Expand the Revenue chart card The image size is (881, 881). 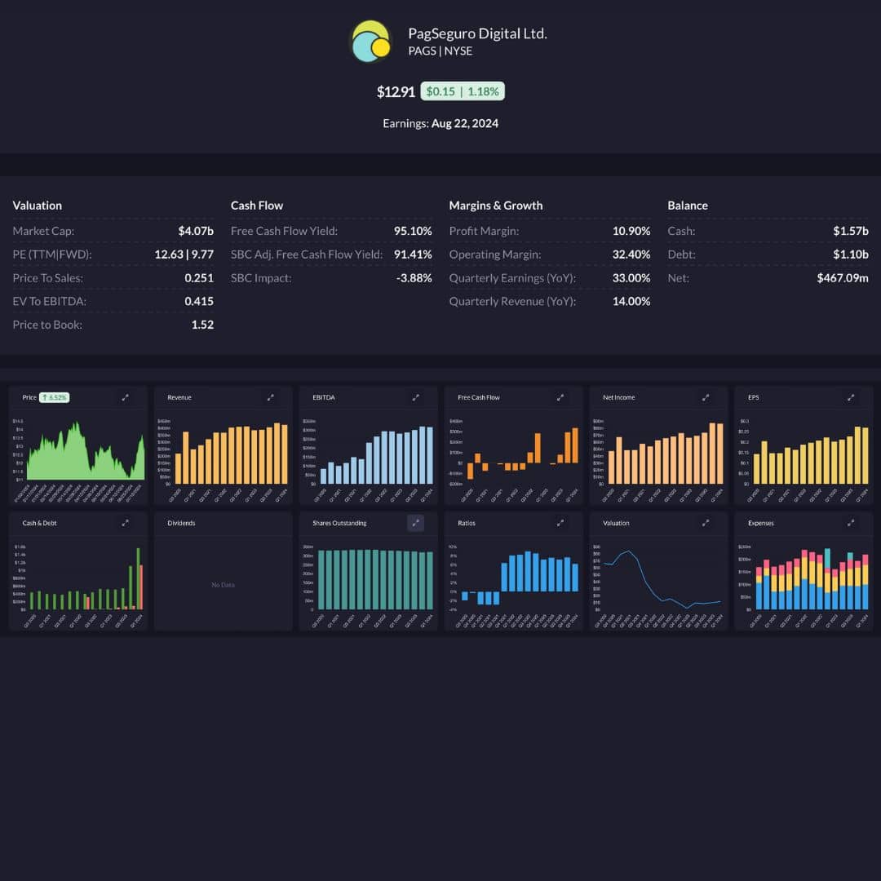[x=270, y=398]
